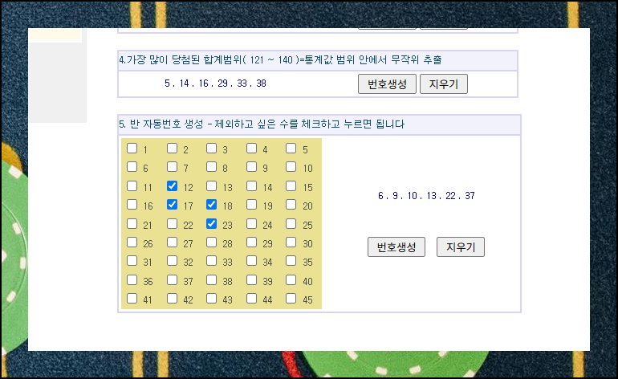The width and height of the screenshot is (618, 379).
Task: Click 지우기 button in section 4
Action: pos(444,84)
